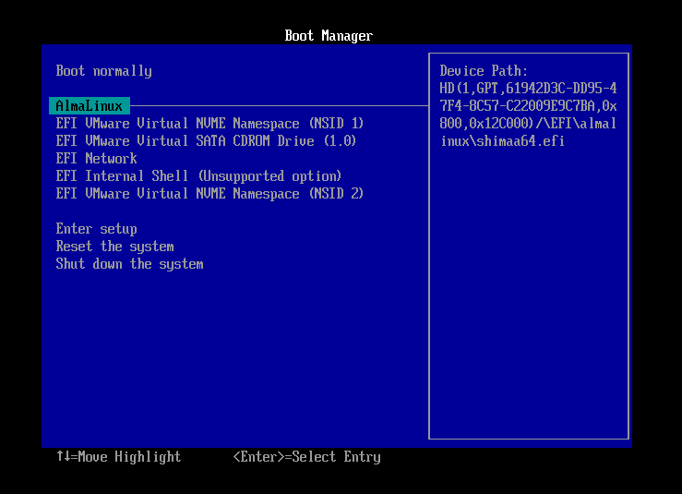682x494 pixels.
Task: Click the Boot Manager title
Action: (x=329, y=36)
